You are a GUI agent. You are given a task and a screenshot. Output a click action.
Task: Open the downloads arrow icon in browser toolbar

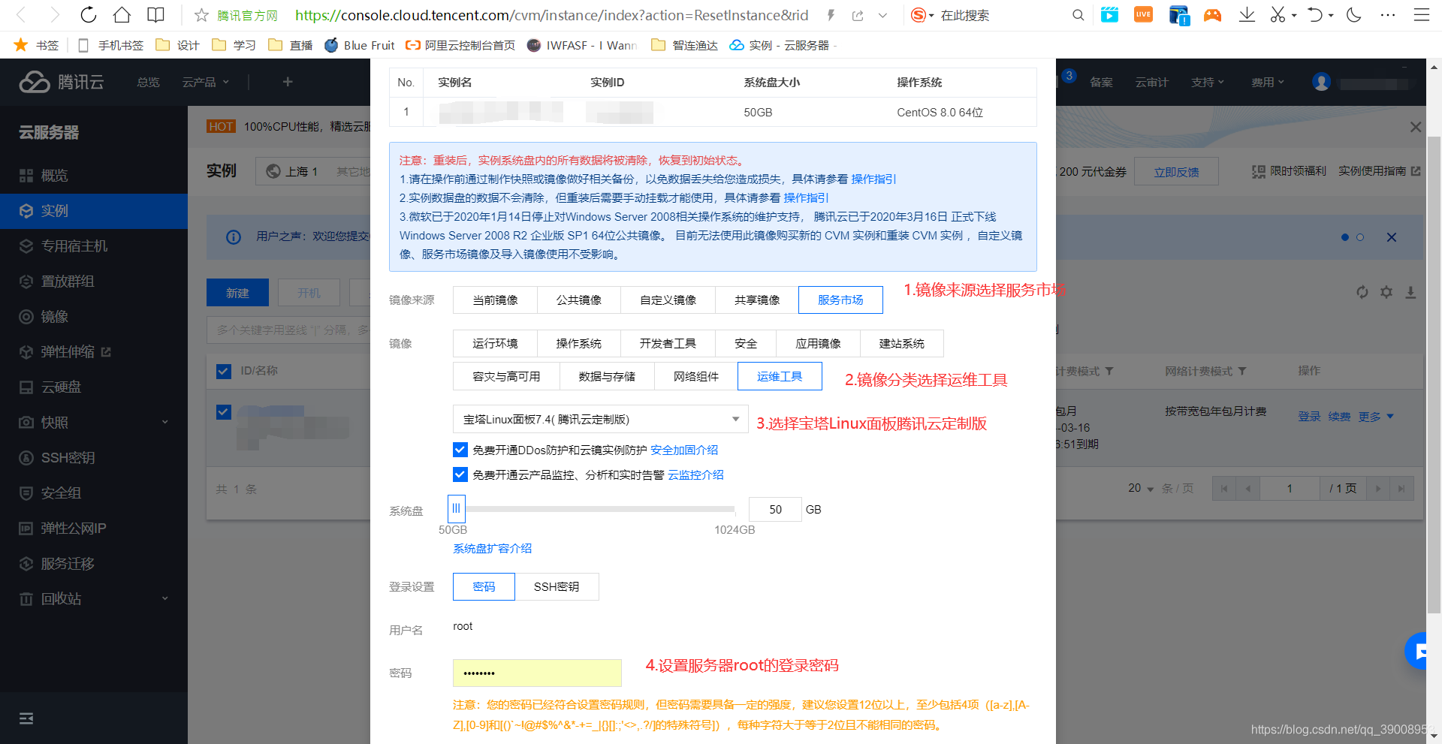pos(1247,15)
